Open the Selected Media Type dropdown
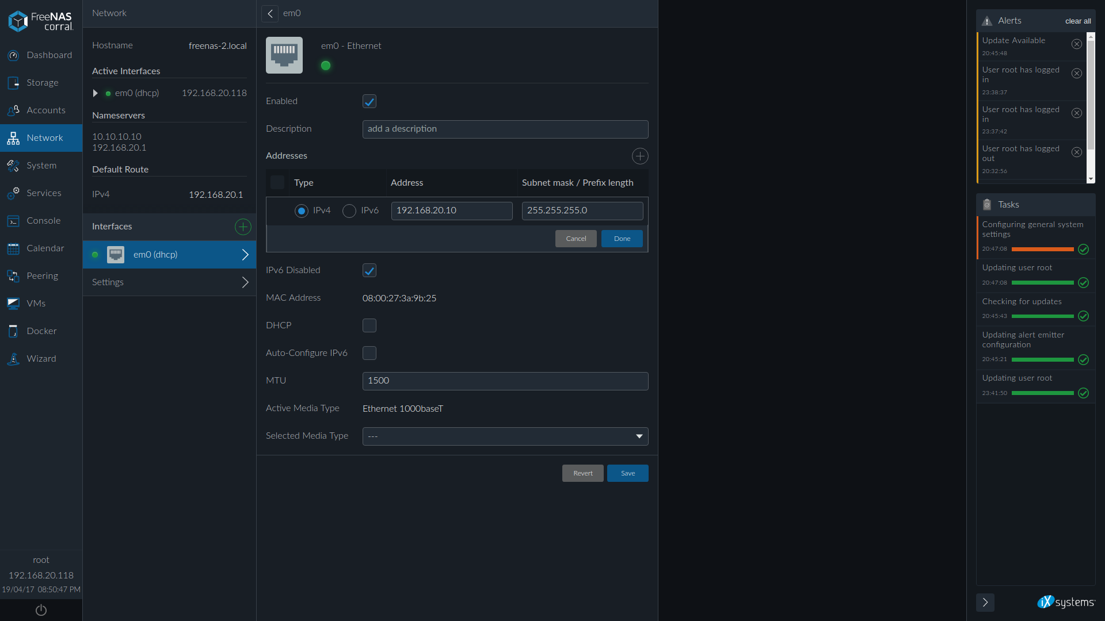Image resolution: width=1105 pixels, height=621 pixels. [x=505, y=436]
